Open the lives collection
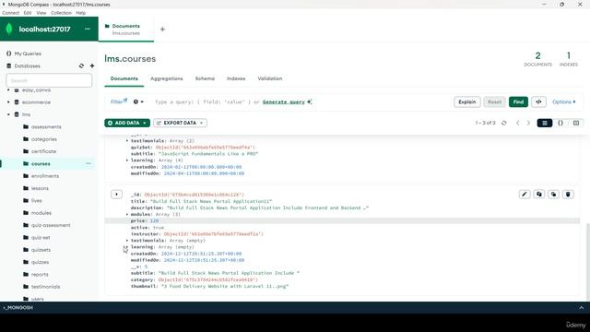 (x=36, y=201)
